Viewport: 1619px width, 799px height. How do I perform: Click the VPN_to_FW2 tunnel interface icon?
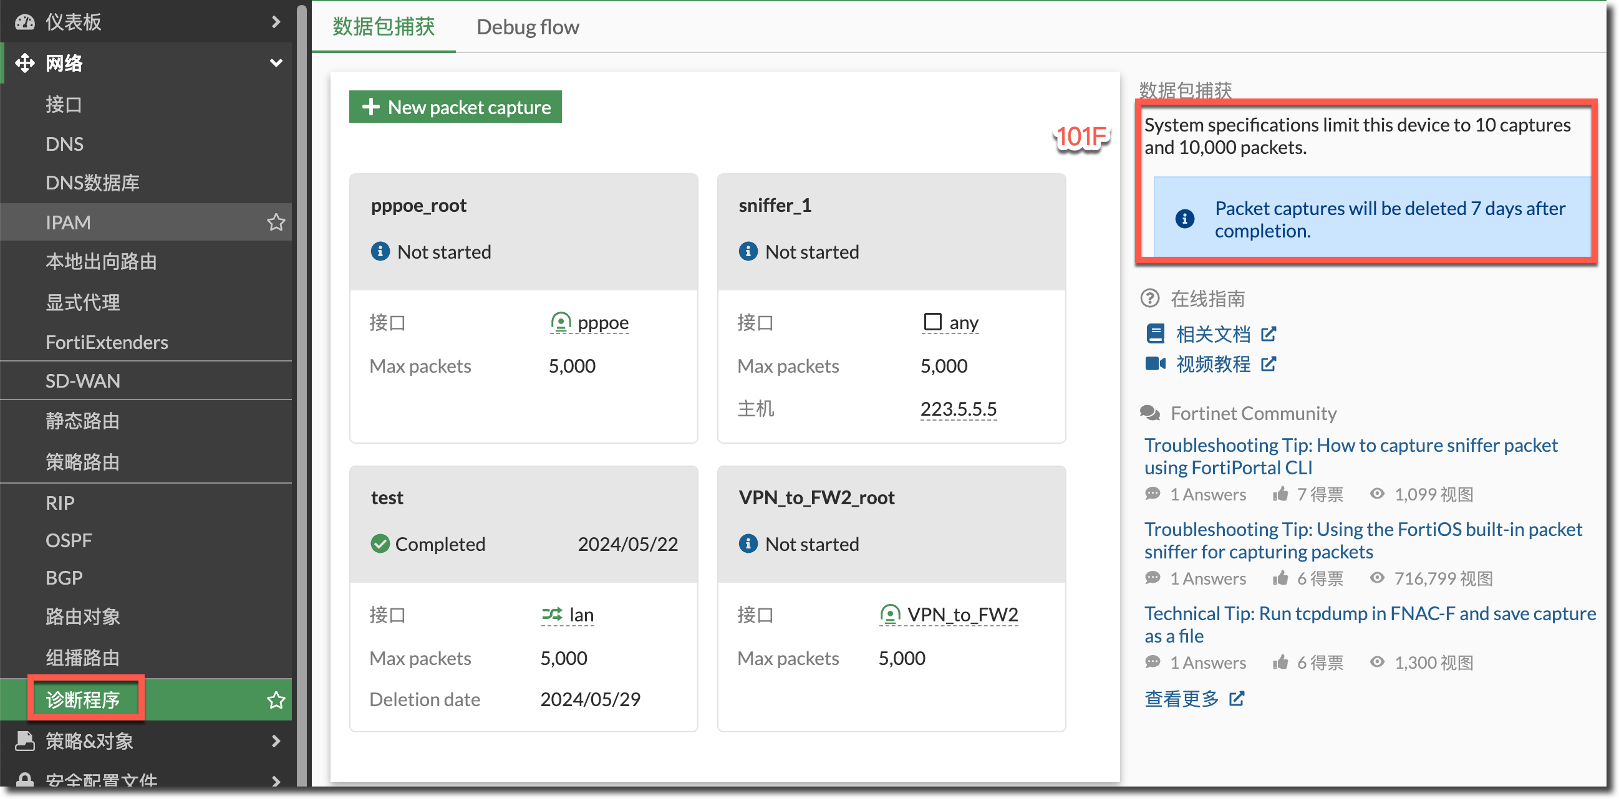pos(890,614)
